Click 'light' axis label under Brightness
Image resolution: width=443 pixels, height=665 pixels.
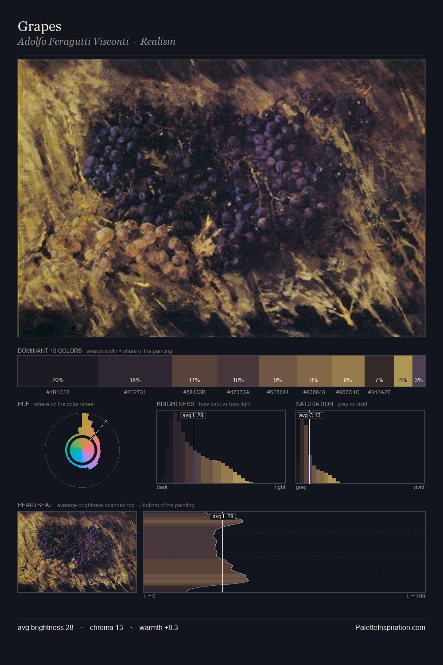(280, 487)
